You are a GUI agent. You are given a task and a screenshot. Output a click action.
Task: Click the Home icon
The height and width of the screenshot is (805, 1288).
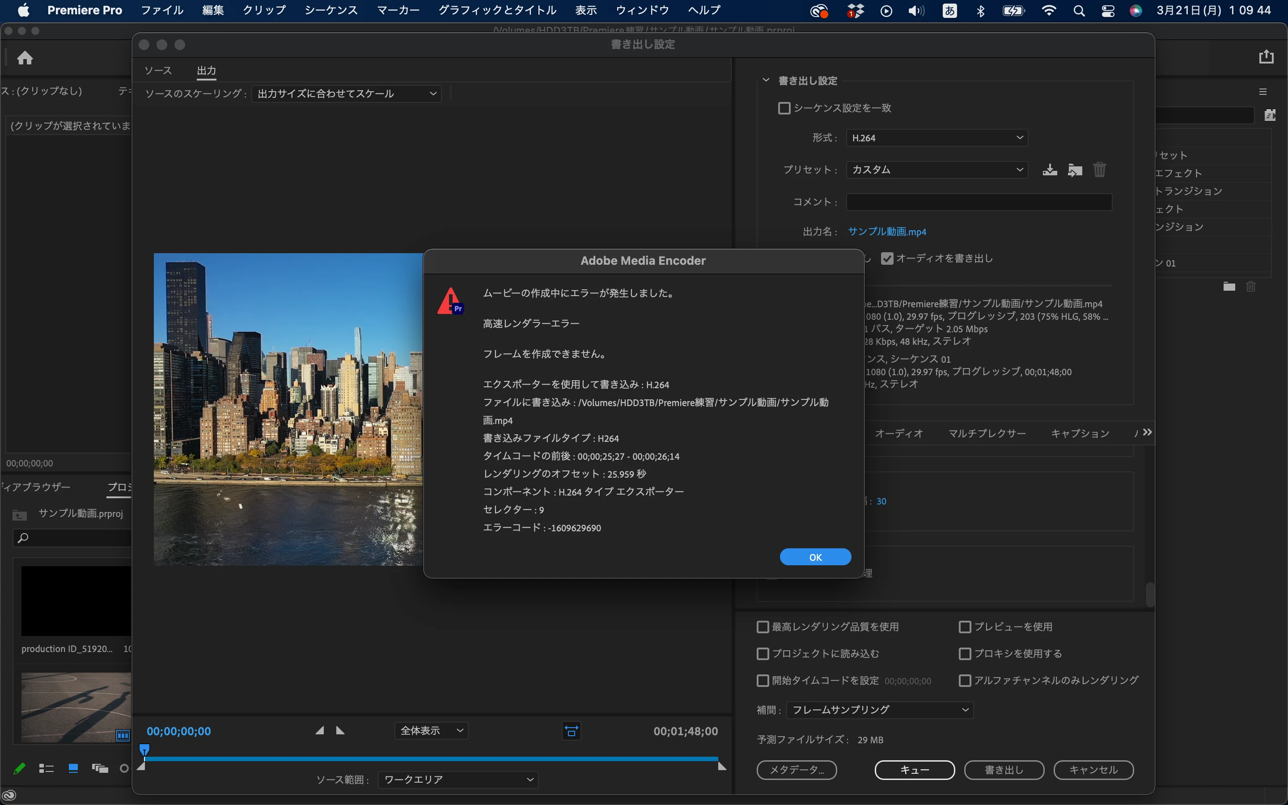[x=25, y=58]
